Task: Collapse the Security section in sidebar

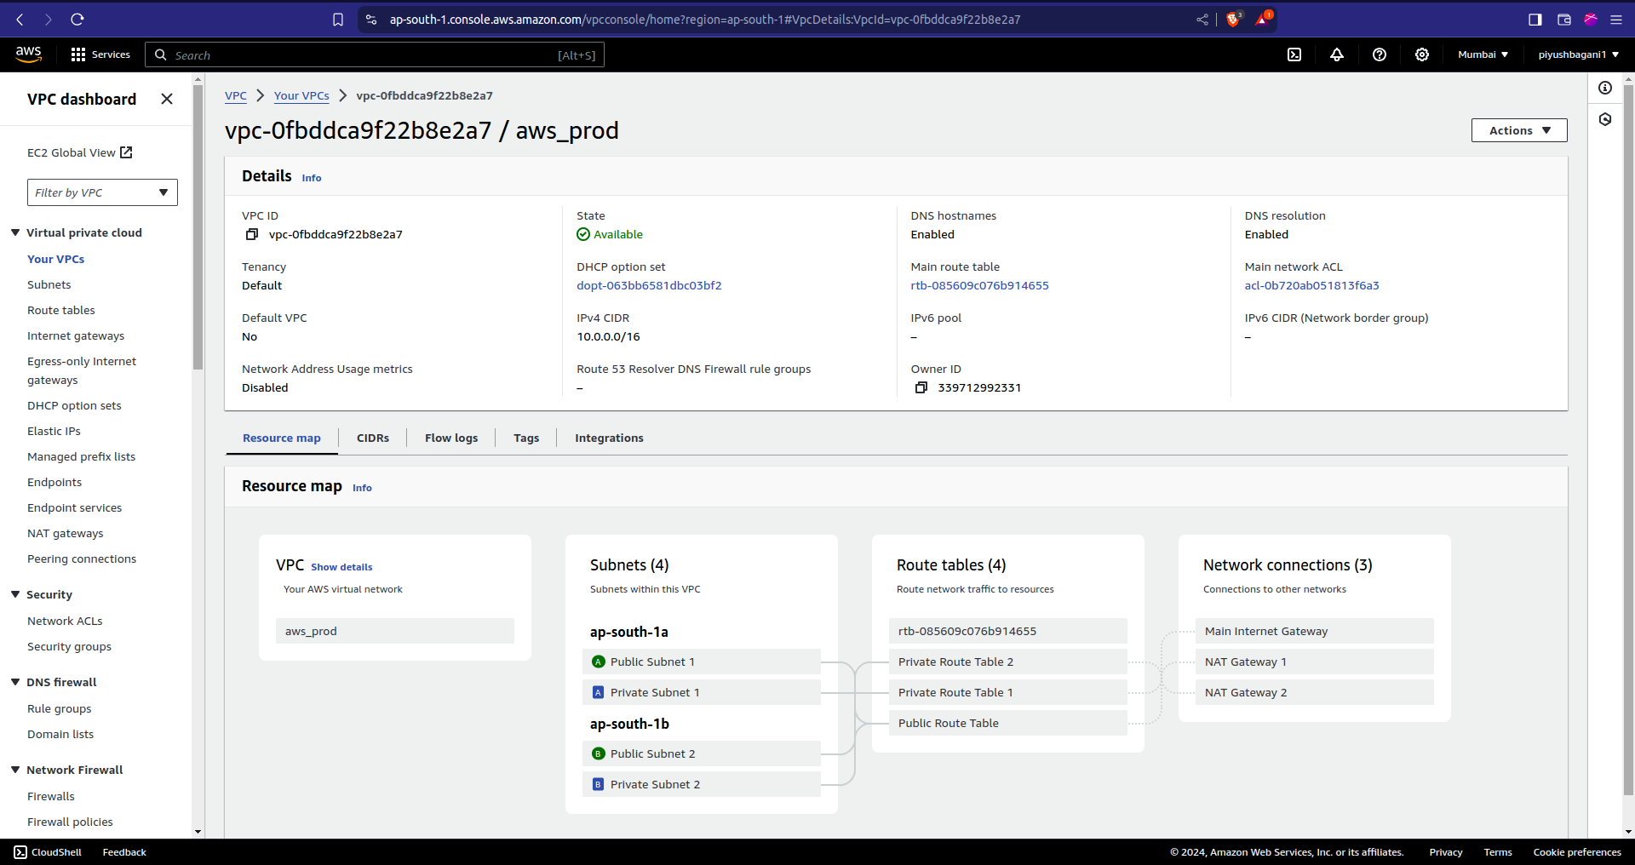Action: 15,594
